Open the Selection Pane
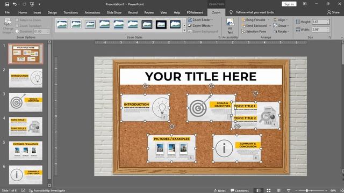344x193 pixels. point(254,32)
